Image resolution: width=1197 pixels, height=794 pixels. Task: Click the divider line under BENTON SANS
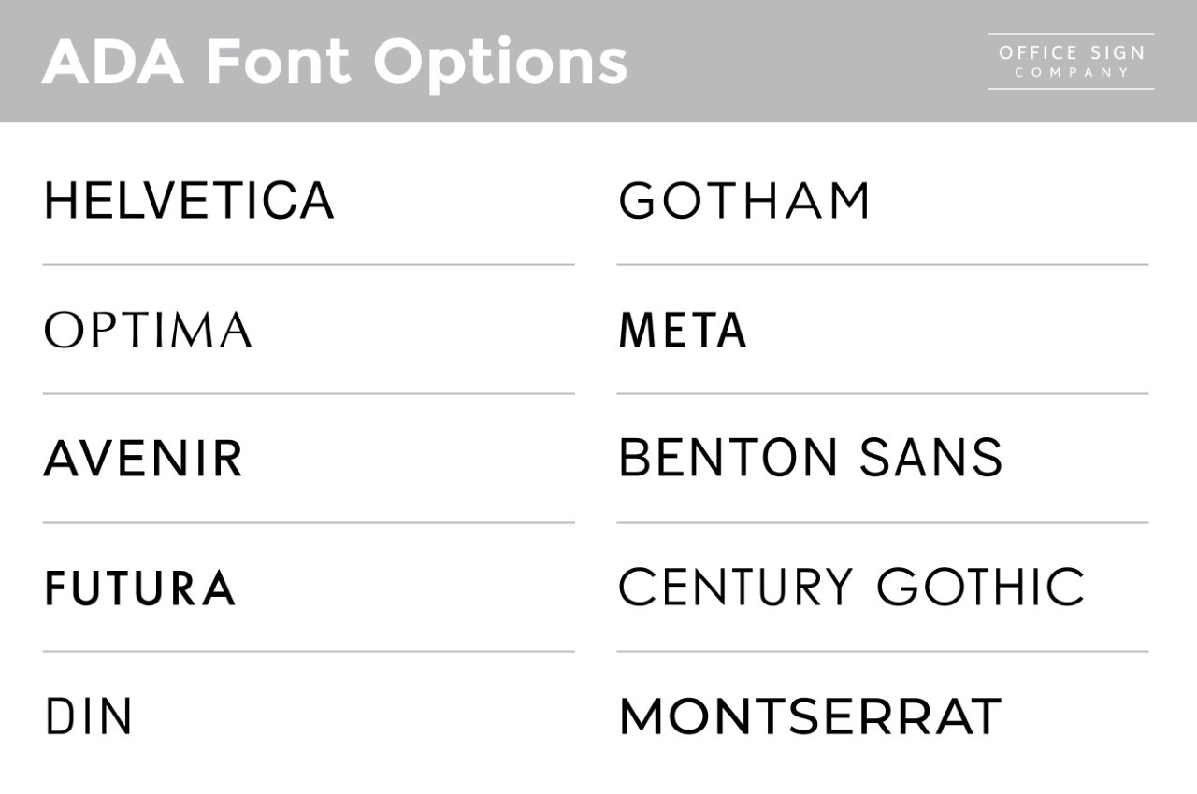pyautogui.click(x=882, y=523)
